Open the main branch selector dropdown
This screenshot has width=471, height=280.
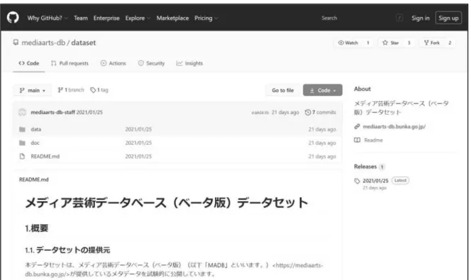coord(33,90)
